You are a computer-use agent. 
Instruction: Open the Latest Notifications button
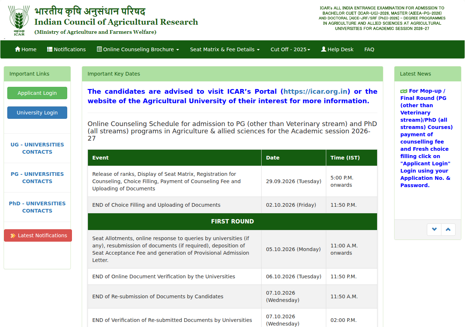coord(38,235)
